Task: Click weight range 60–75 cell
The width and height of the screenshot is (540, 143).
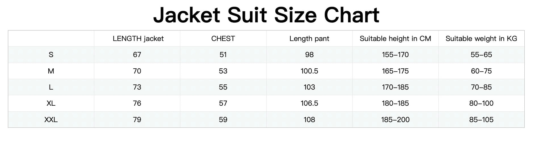Action: [481, 71]
